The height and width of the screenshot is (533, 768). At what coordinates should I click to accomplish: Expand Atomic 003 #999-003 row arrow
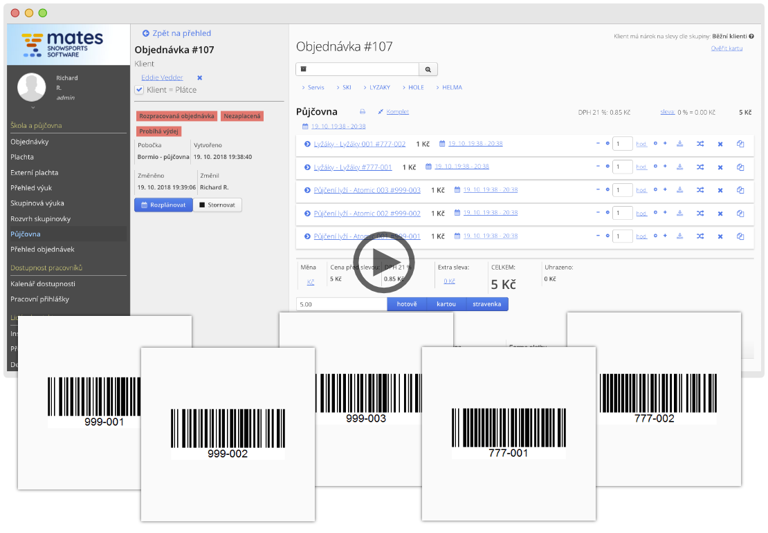tap(307, 190)
